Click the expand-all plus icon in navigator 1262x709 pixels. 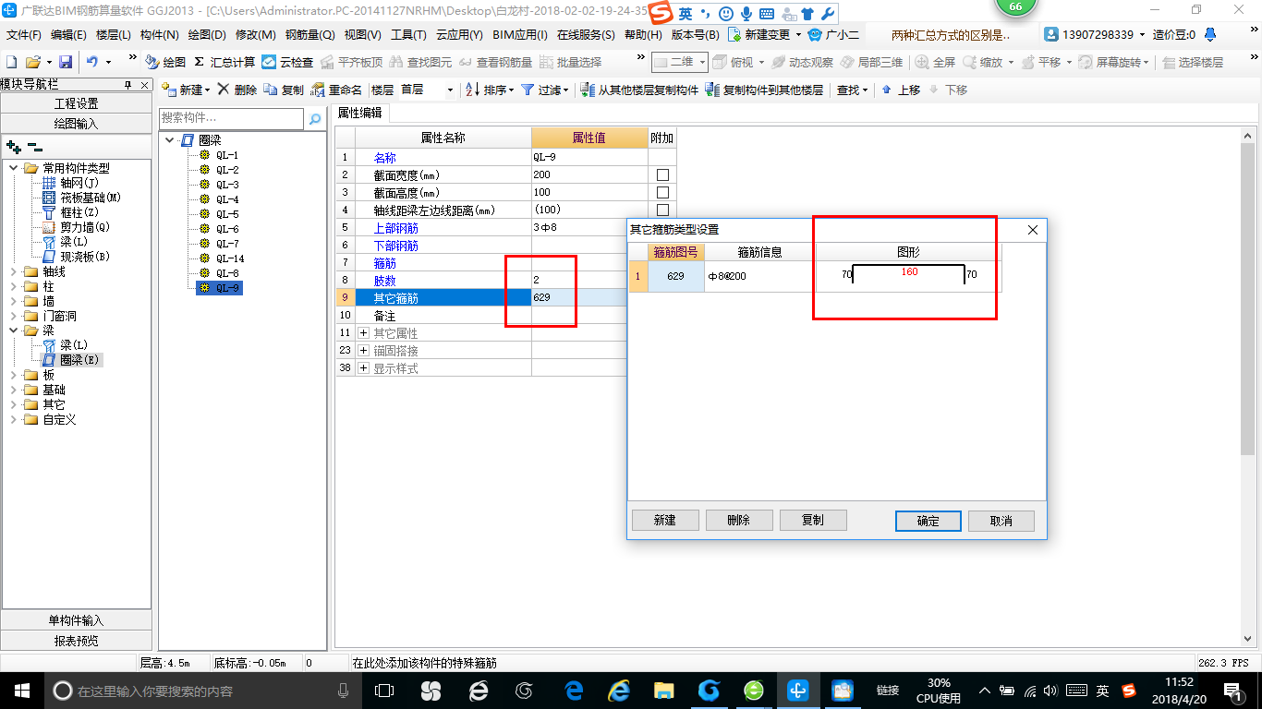14,147
